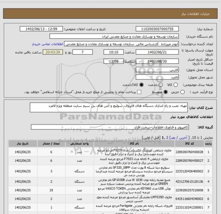This screenshot has height=214, width=221.
Task: Click item code 2233120426400002
Action: pos(189,171)
